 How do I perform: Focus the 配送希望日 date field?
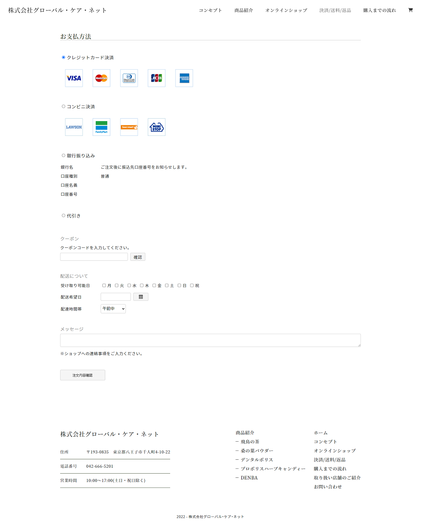coord(116,297)
